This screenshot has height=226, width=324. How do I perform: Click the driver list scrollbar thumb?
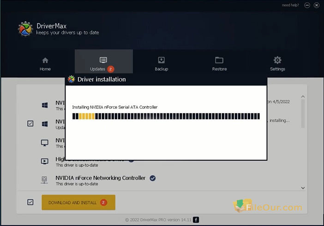(x=303, y=114)
